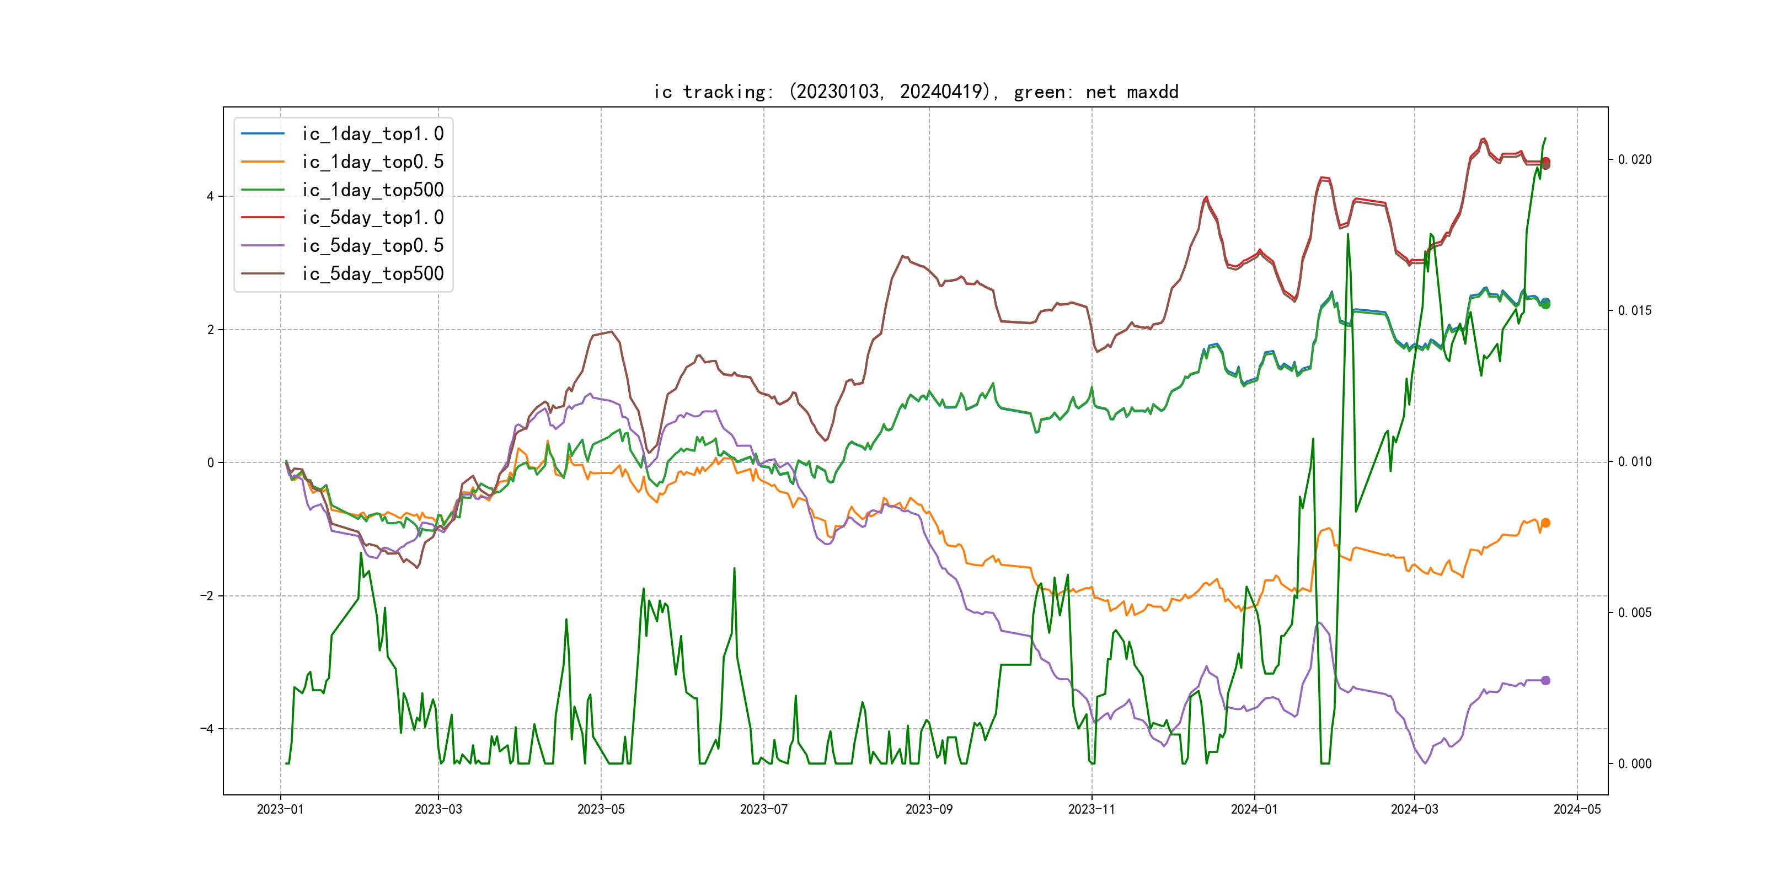Select the ic_1day_top500 legend label

click(372, 190)
